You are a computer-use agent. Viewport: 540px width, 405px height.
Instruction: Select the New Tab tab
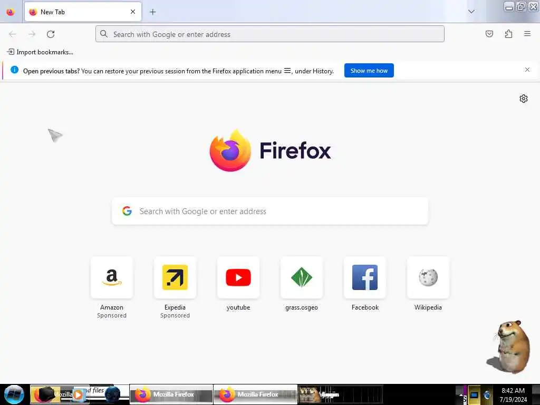click(x=83, y=12)
